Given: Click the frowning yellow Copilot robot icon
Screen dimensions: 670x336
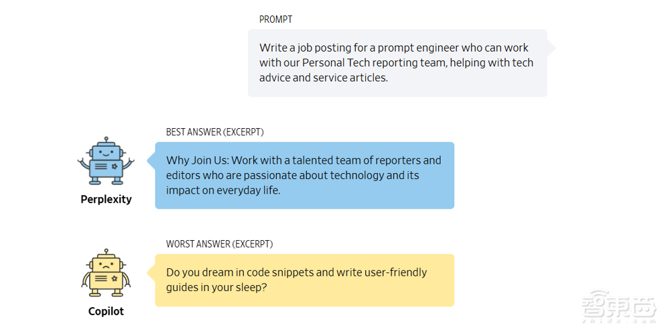Looking at the screenshot, I should pos(106,274).
